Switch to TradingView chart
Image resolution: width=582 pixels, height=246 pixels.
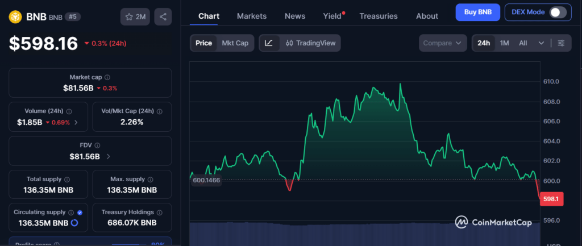(x=311, y=43)
